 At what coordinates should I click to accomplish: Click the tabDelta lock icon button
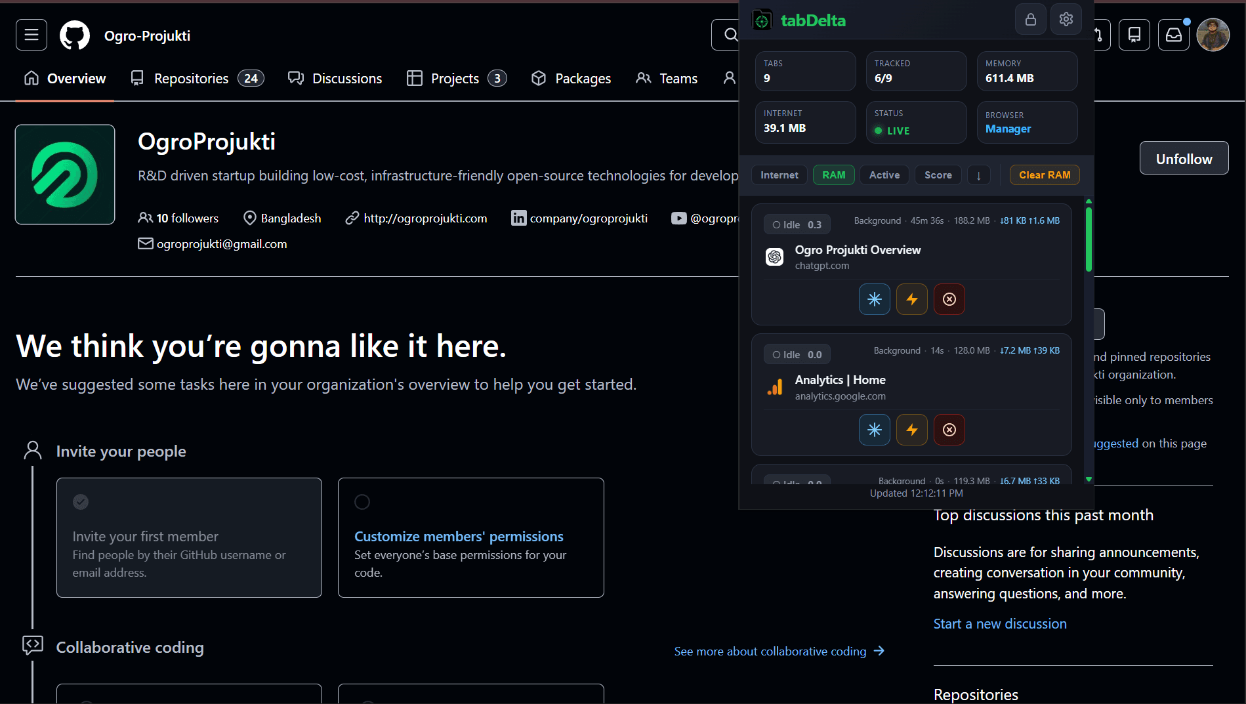coord(1031,19)
